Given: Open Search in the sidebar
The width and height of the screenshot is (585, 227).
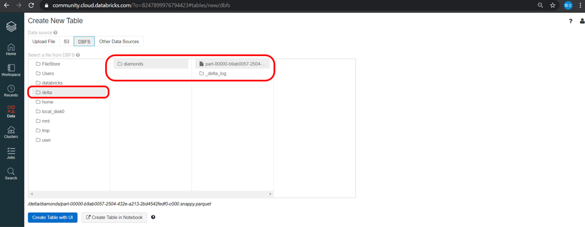Looking at the screenshot, I should [11, 174].
